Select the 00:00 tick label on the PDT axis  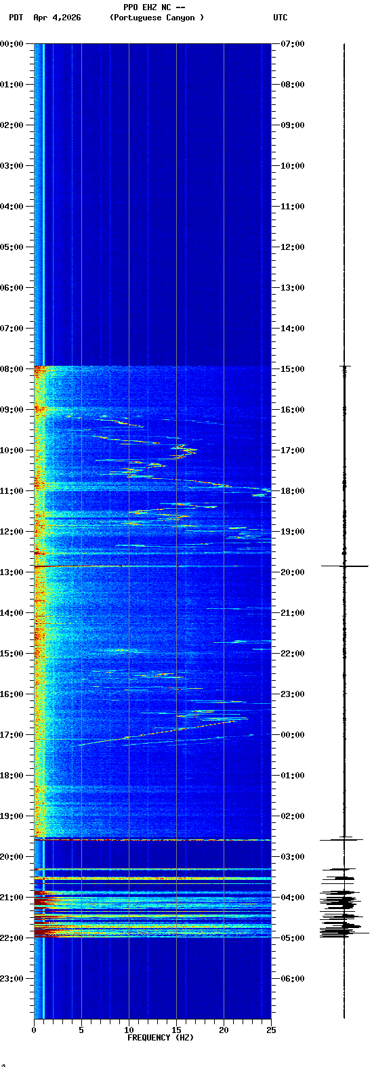12,44
